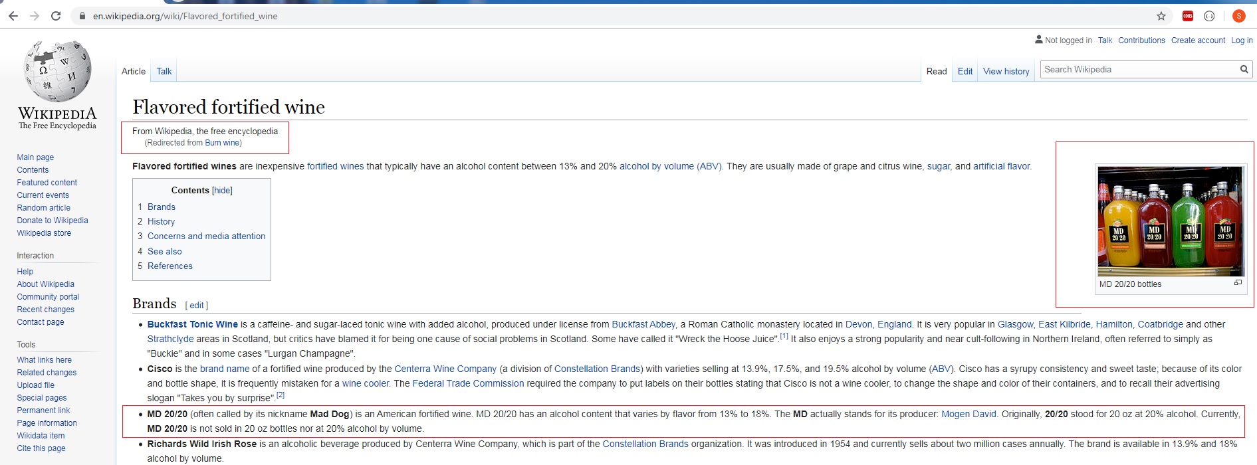Image resolution: width=1257 pixels, height=465 pixels.
Task: Open Wikidata item
Action: click(41, 436)
